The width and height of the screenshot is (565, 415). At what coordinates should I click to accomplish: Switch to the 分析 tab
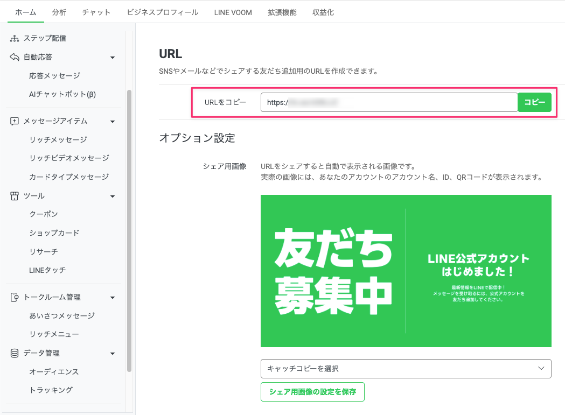point(59,12)
